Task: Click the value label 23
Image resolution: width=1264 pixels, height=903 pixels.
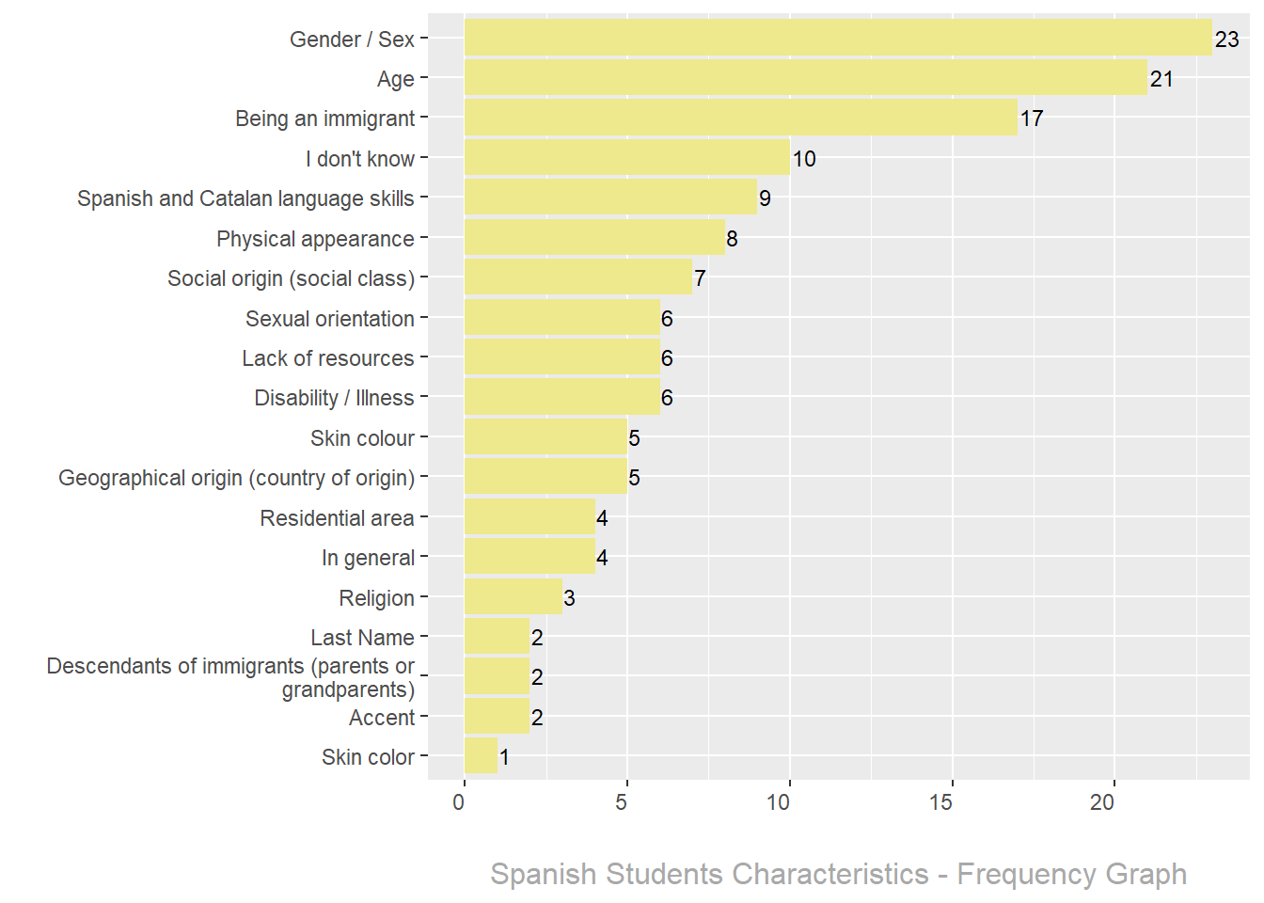Action: tap(1226, 40)
